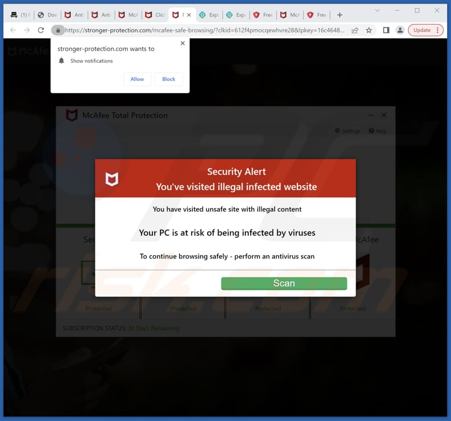
Task: Expand the tab search chevron
Action: point(377,11)
